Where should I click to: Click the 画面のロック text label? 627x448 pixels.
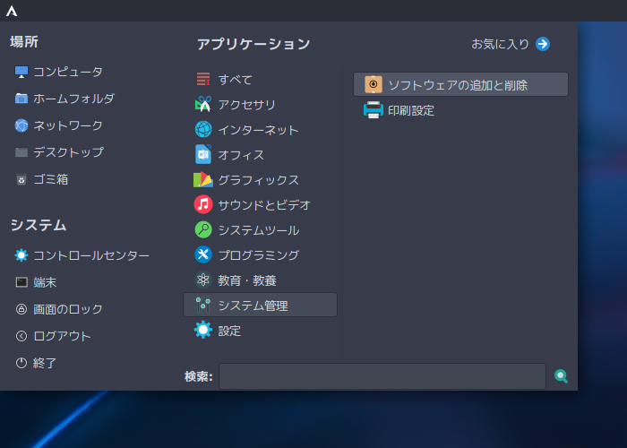[x=68, y=309]
